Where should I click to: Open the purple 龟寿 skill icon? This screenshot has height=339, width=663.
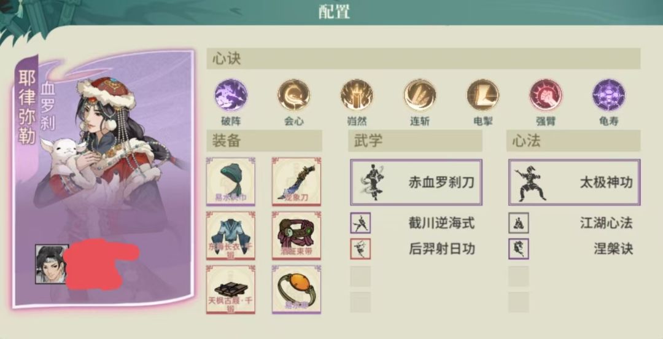[x=608, y=95]
